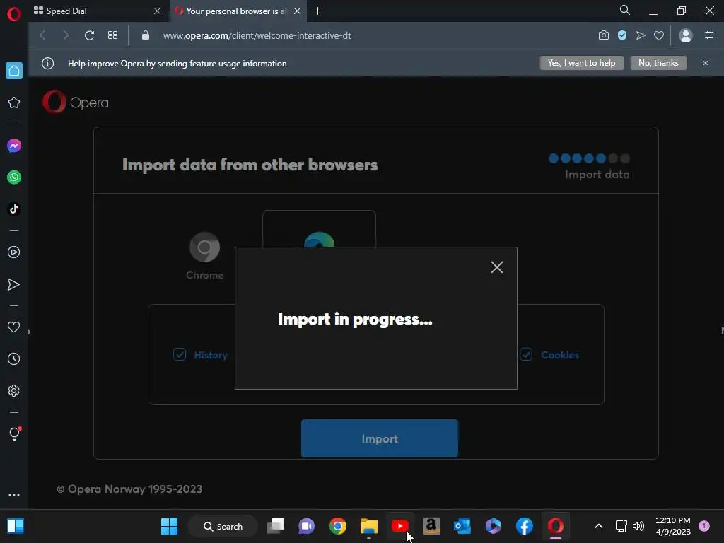Open the lightbulb tips icon in sidebar
The width and height of the screenshot is (724, 543).
click(x=14, y=433)
